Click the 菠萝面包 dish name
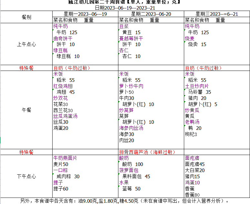This screenshot has width=250, height=204. [x=128, y=170]
